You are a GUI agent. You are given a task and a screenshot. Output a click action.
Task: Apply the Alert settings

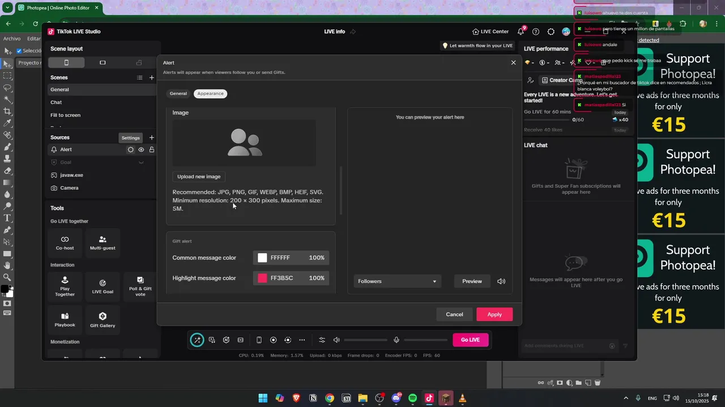pyautogui.click(x=494, y=314)
